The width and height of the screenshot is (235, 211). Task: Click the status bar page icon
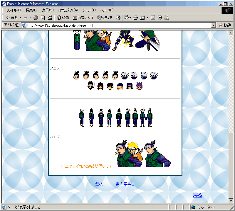[4, 207]
